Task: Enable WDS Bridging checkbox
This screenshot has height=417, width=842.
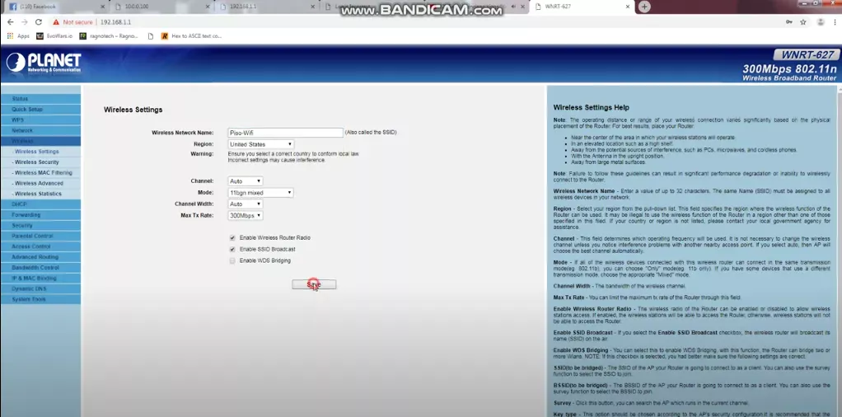Action: pos(232,260)
